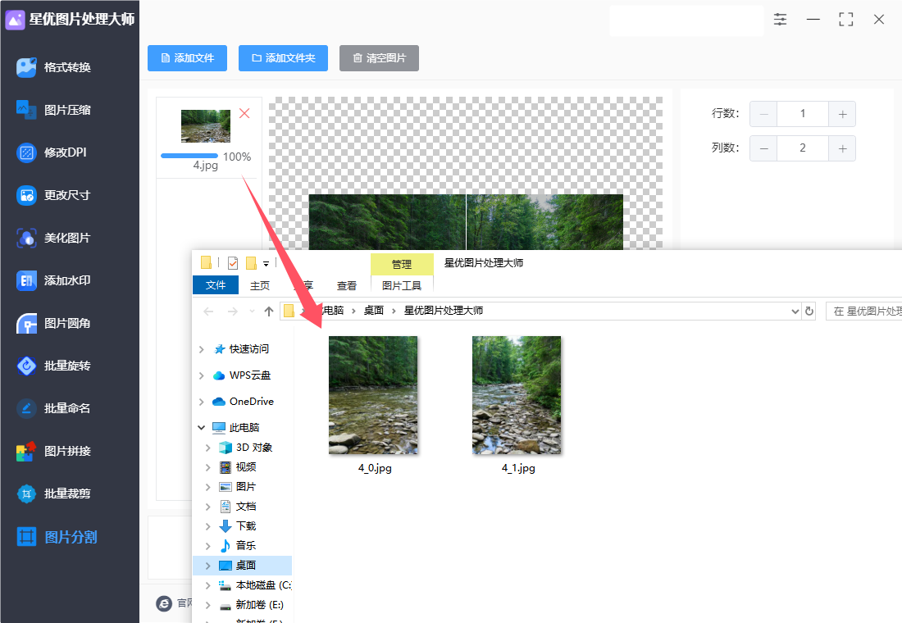Click the Explorer properties checkmark quick-access icon
The width and height of the screenshot is (902, 623).
pyautogui.click(x=233, y=263)
